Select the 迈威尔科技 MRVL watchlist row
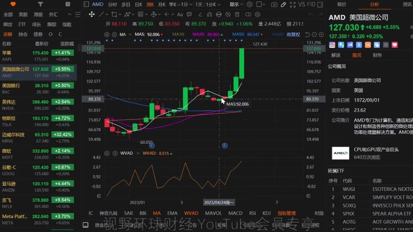 (38, 137)
